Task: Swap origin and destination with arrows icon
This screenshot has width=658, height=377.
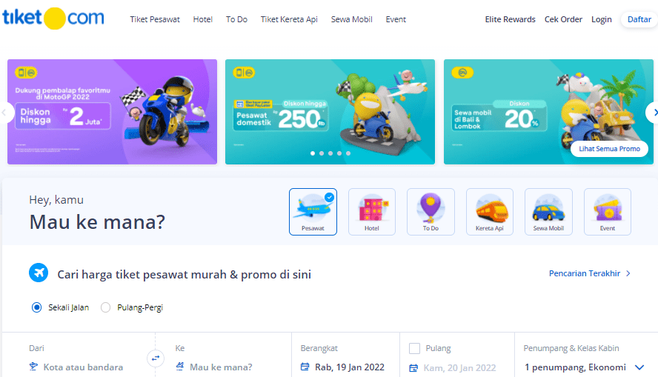Action: tap(156, 358)
